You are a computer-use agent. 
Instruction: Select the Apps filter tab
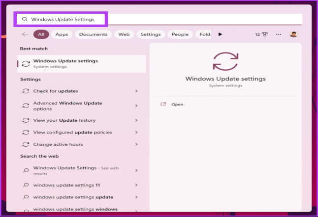point(62,34)
